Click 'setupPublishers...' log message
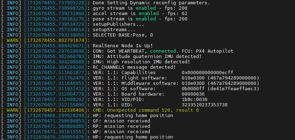Screen dimensions: 295x140 (118, 24)
